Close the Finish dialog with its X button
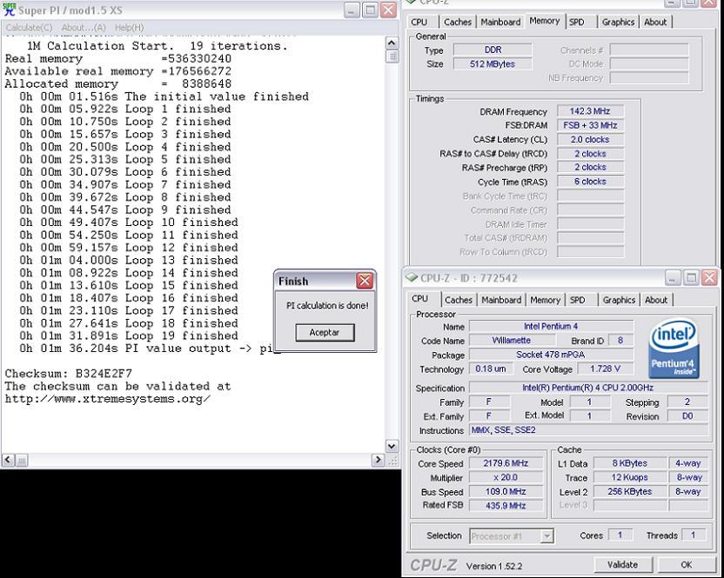This screenshot has width=724, height=578. pos(365,281)
